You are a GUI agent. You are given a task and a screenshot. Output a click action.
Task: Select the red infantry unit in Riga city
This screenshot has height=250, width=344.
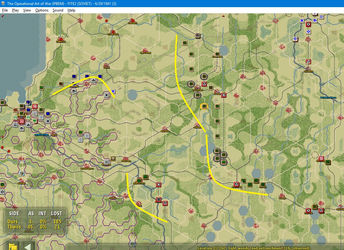[22, 121]
